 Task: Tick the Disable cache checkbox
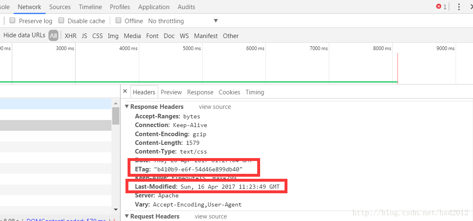[x=61, y=21]
